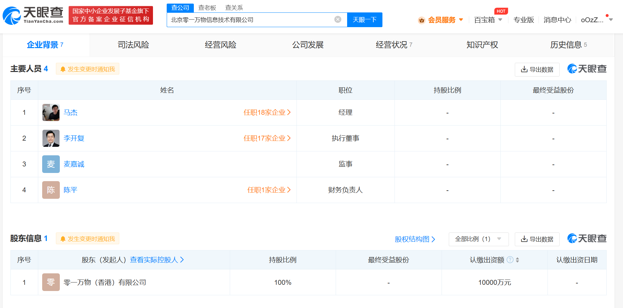This screenshot has height=308, width=623.
Task: Select the 查公司 search tab
Action: 180,8
